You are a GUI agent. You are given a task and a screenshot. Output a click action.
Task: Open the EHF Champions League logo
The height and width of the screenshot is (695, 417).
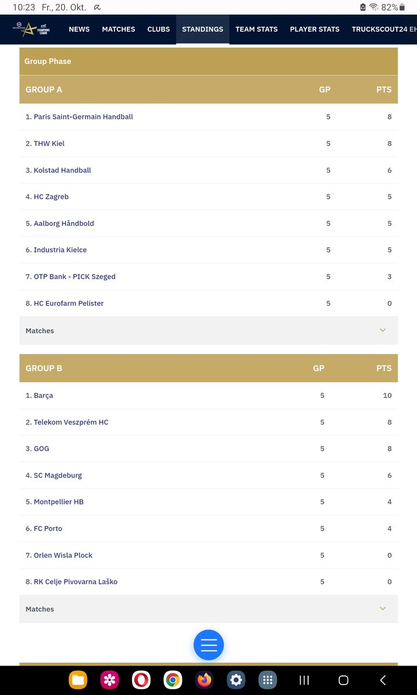point(33,29)
